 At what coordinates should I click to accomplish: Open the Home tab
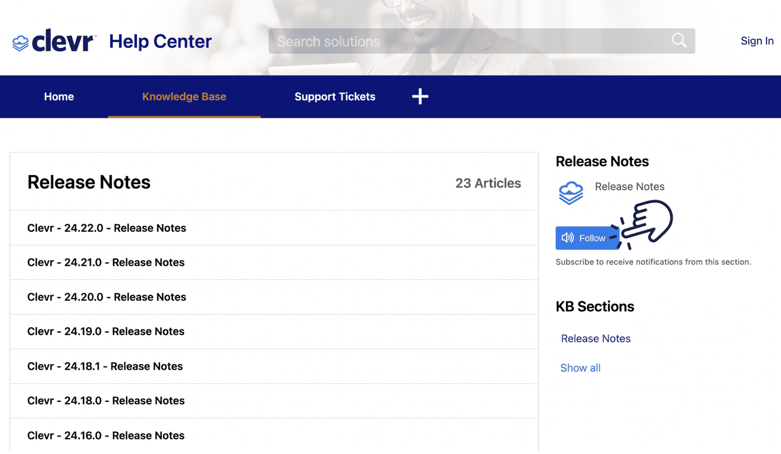[59, 97]
